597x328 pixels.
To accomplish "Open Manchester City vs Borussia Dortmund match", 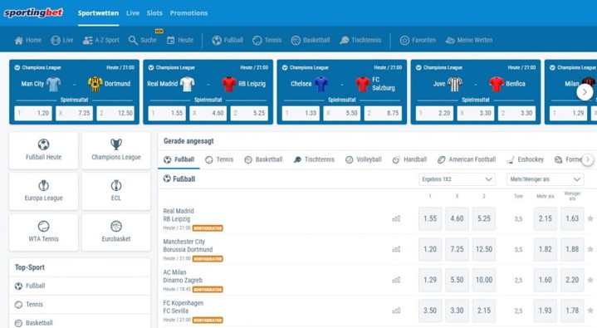I will [x=188, y=246].
